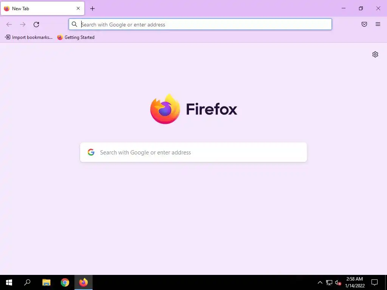Open the Action Center notifications icon
387x290 pixels.
click(x=375, y=282)
